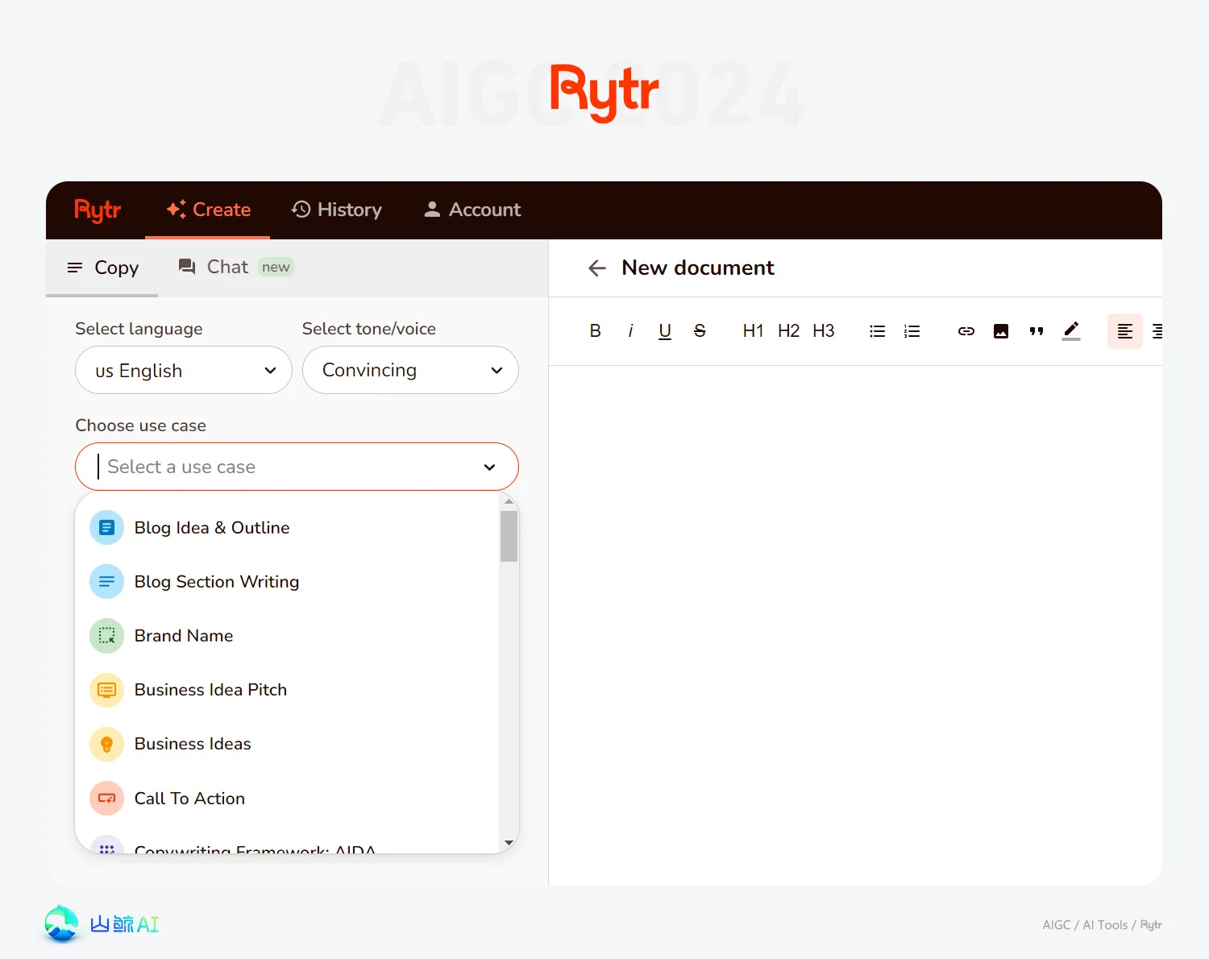This screenshot has height=959, width=1209.
Task: Go back using the arrow beside New document
Action: pos(597,268)
